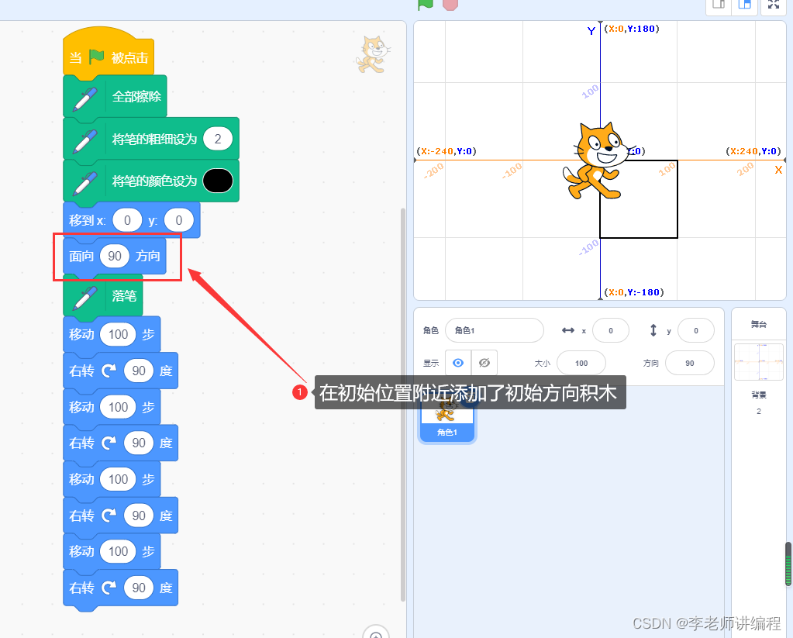Image resolution: width=793 pixels, height=638 pixels.
Task: Click the green flag to run the program
Action: pyautogui.click(x=426, y=5)
